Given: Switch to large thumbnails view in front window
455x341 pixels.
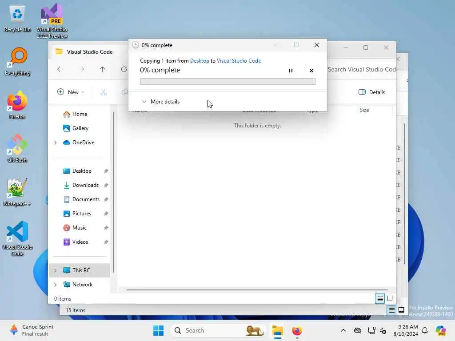Looking at the screenshot, I should [x=390, y=298].
